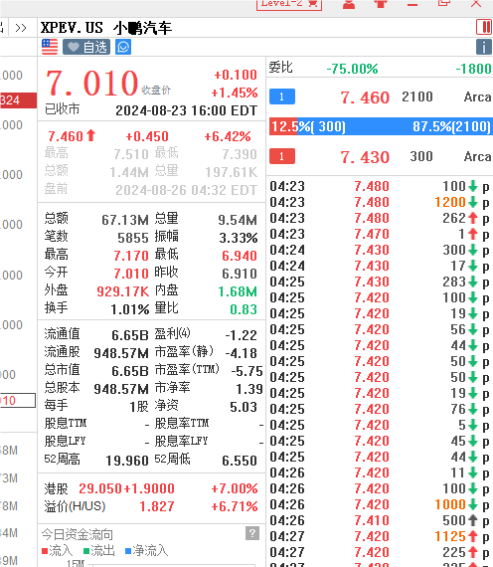Click the ask level 1 badge at 7.460
Screen dimensions: 493x567
point(282,96)
